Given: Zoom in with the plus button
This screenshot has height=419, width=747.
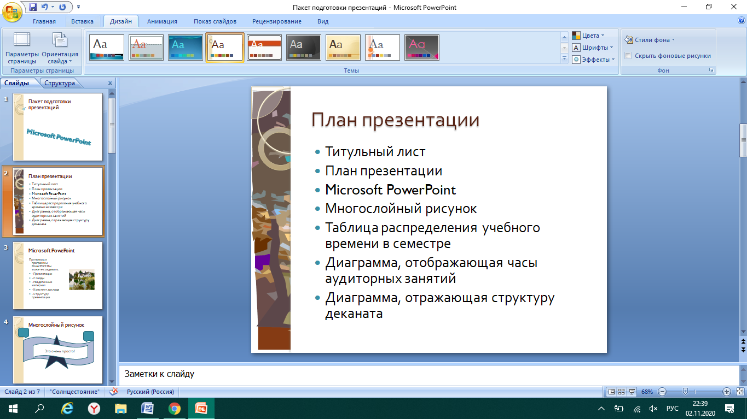Looking at the screenshot, I should 727,392.
